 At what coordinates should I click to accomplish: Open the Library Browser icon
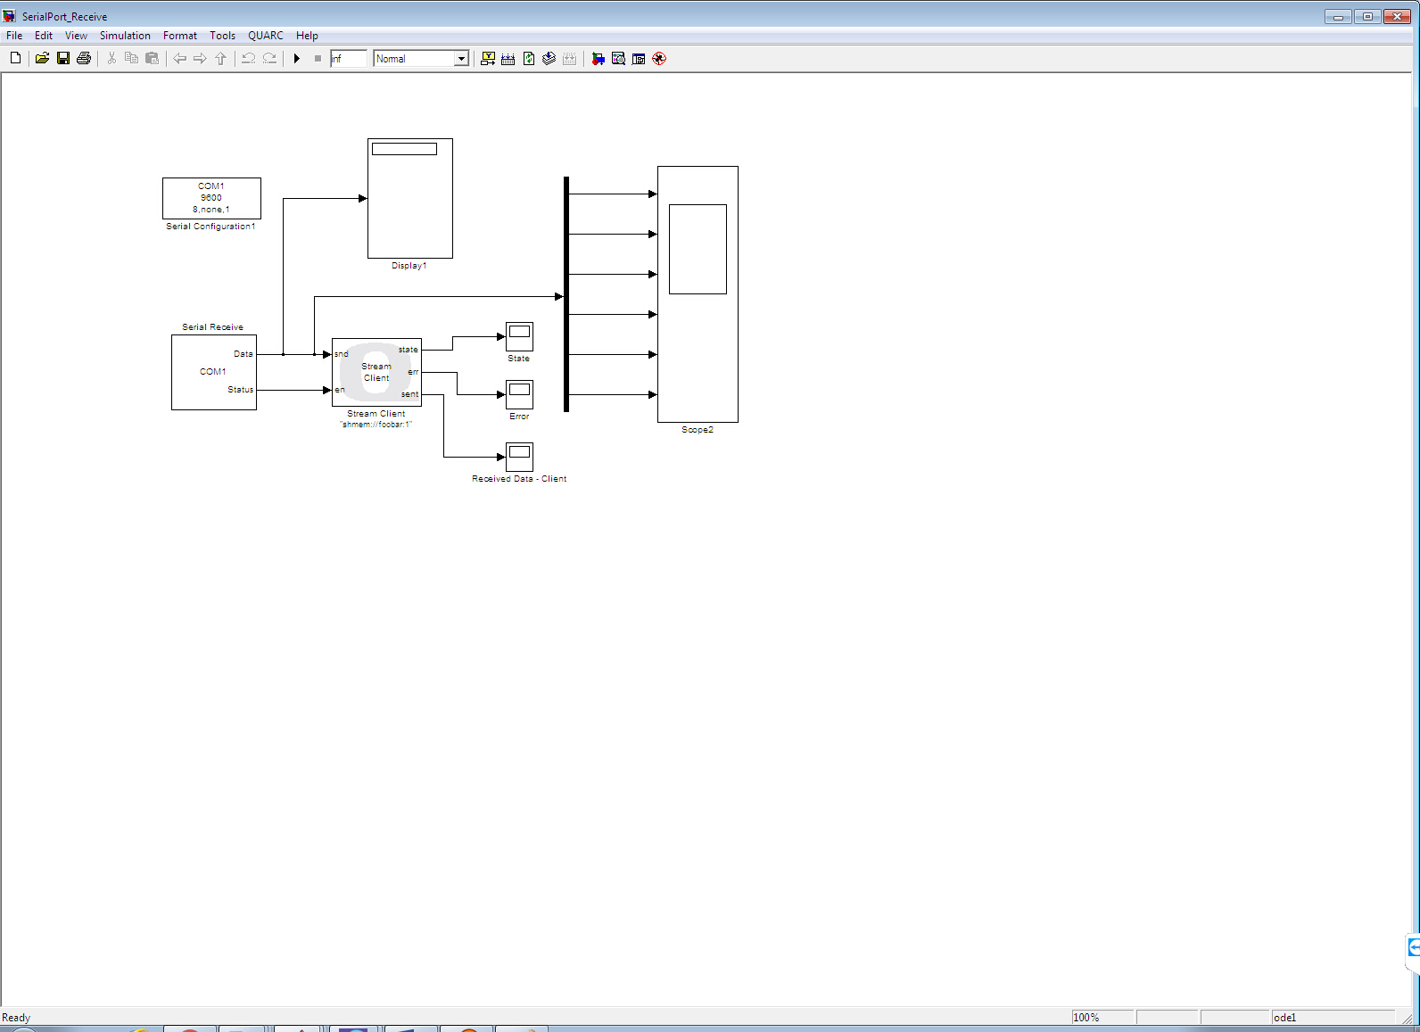tap(598, 59)
